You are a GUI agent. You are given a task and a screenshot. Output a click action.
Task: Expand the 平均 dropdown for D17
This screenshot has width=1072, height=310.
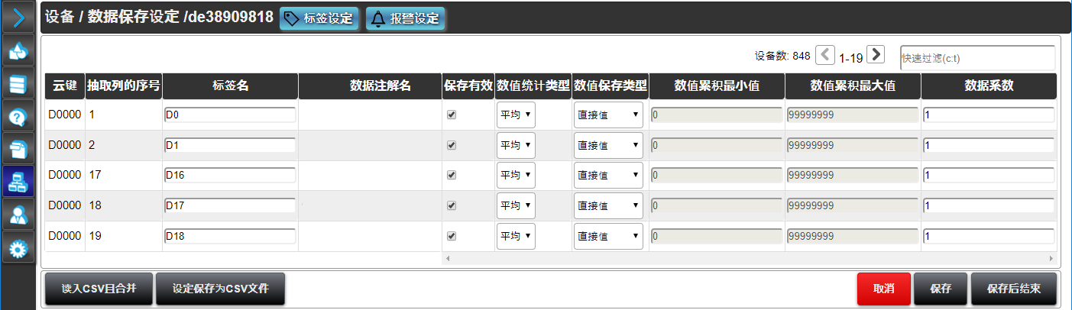pyautogui.click(x=516, y=205)
